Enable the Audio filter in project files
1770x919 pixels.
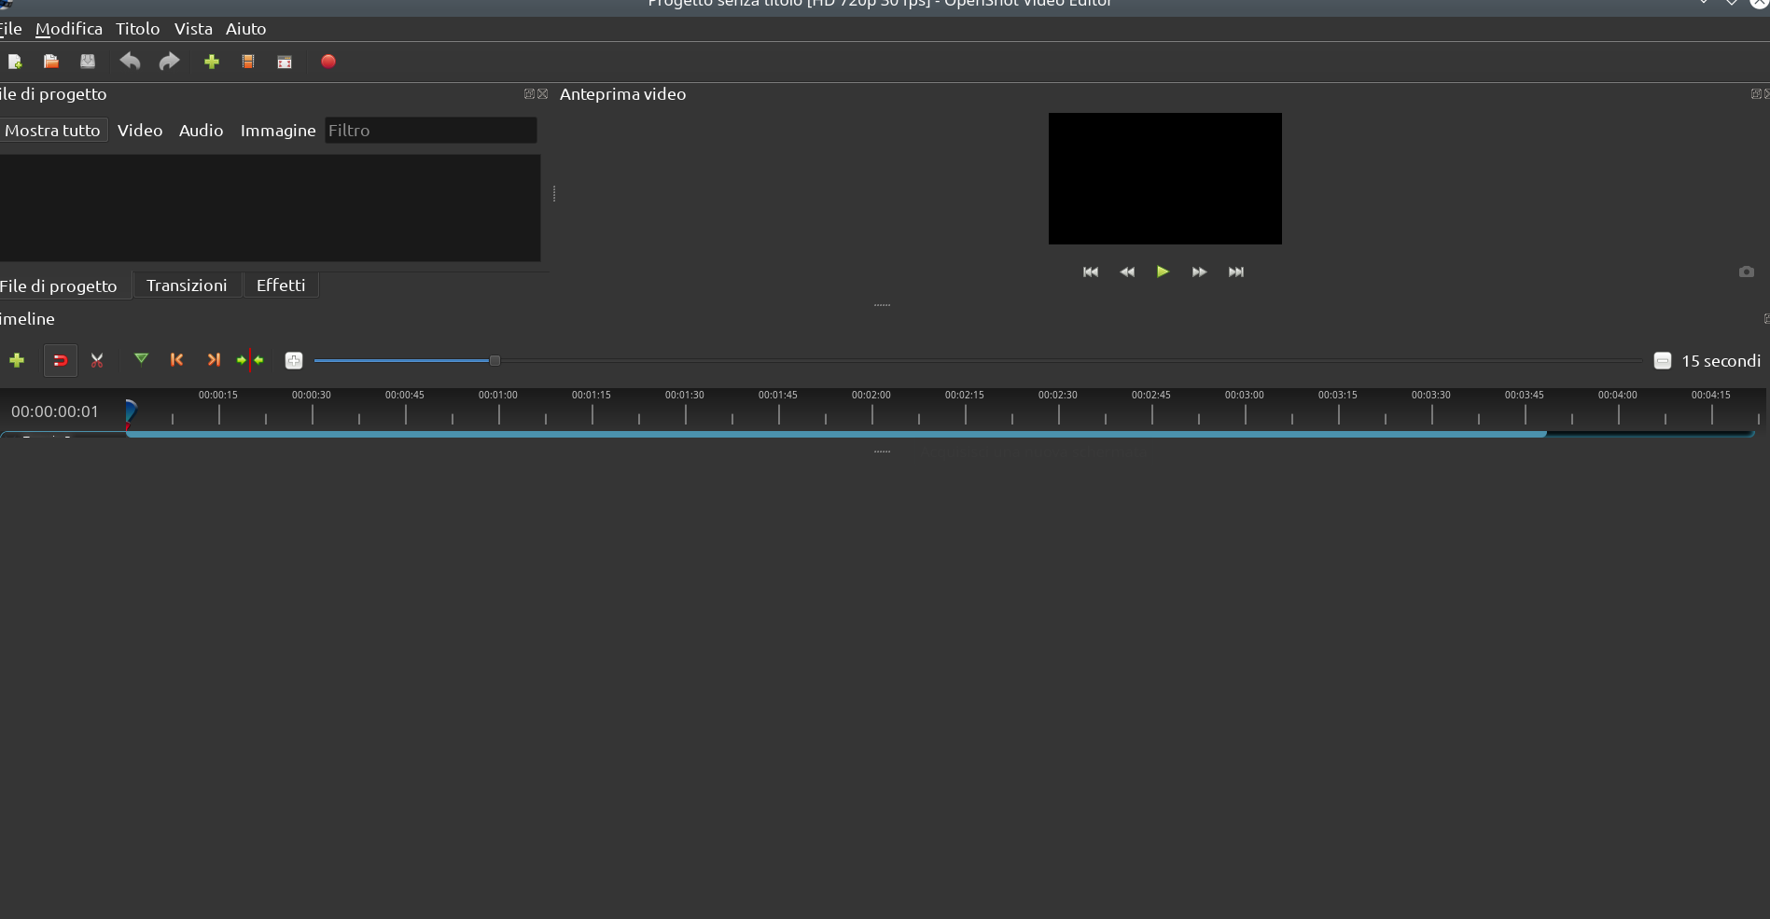click(x=201, y=130)
